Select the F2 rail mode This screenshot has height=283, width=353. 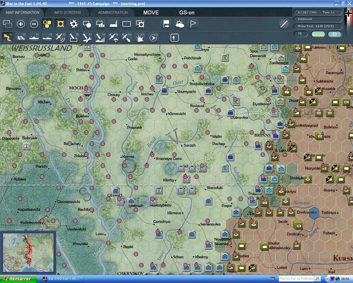[21, 38]
